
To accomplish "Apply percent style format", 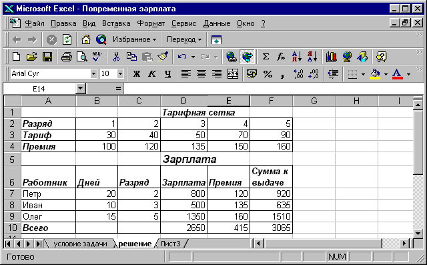I will (268, 74).
